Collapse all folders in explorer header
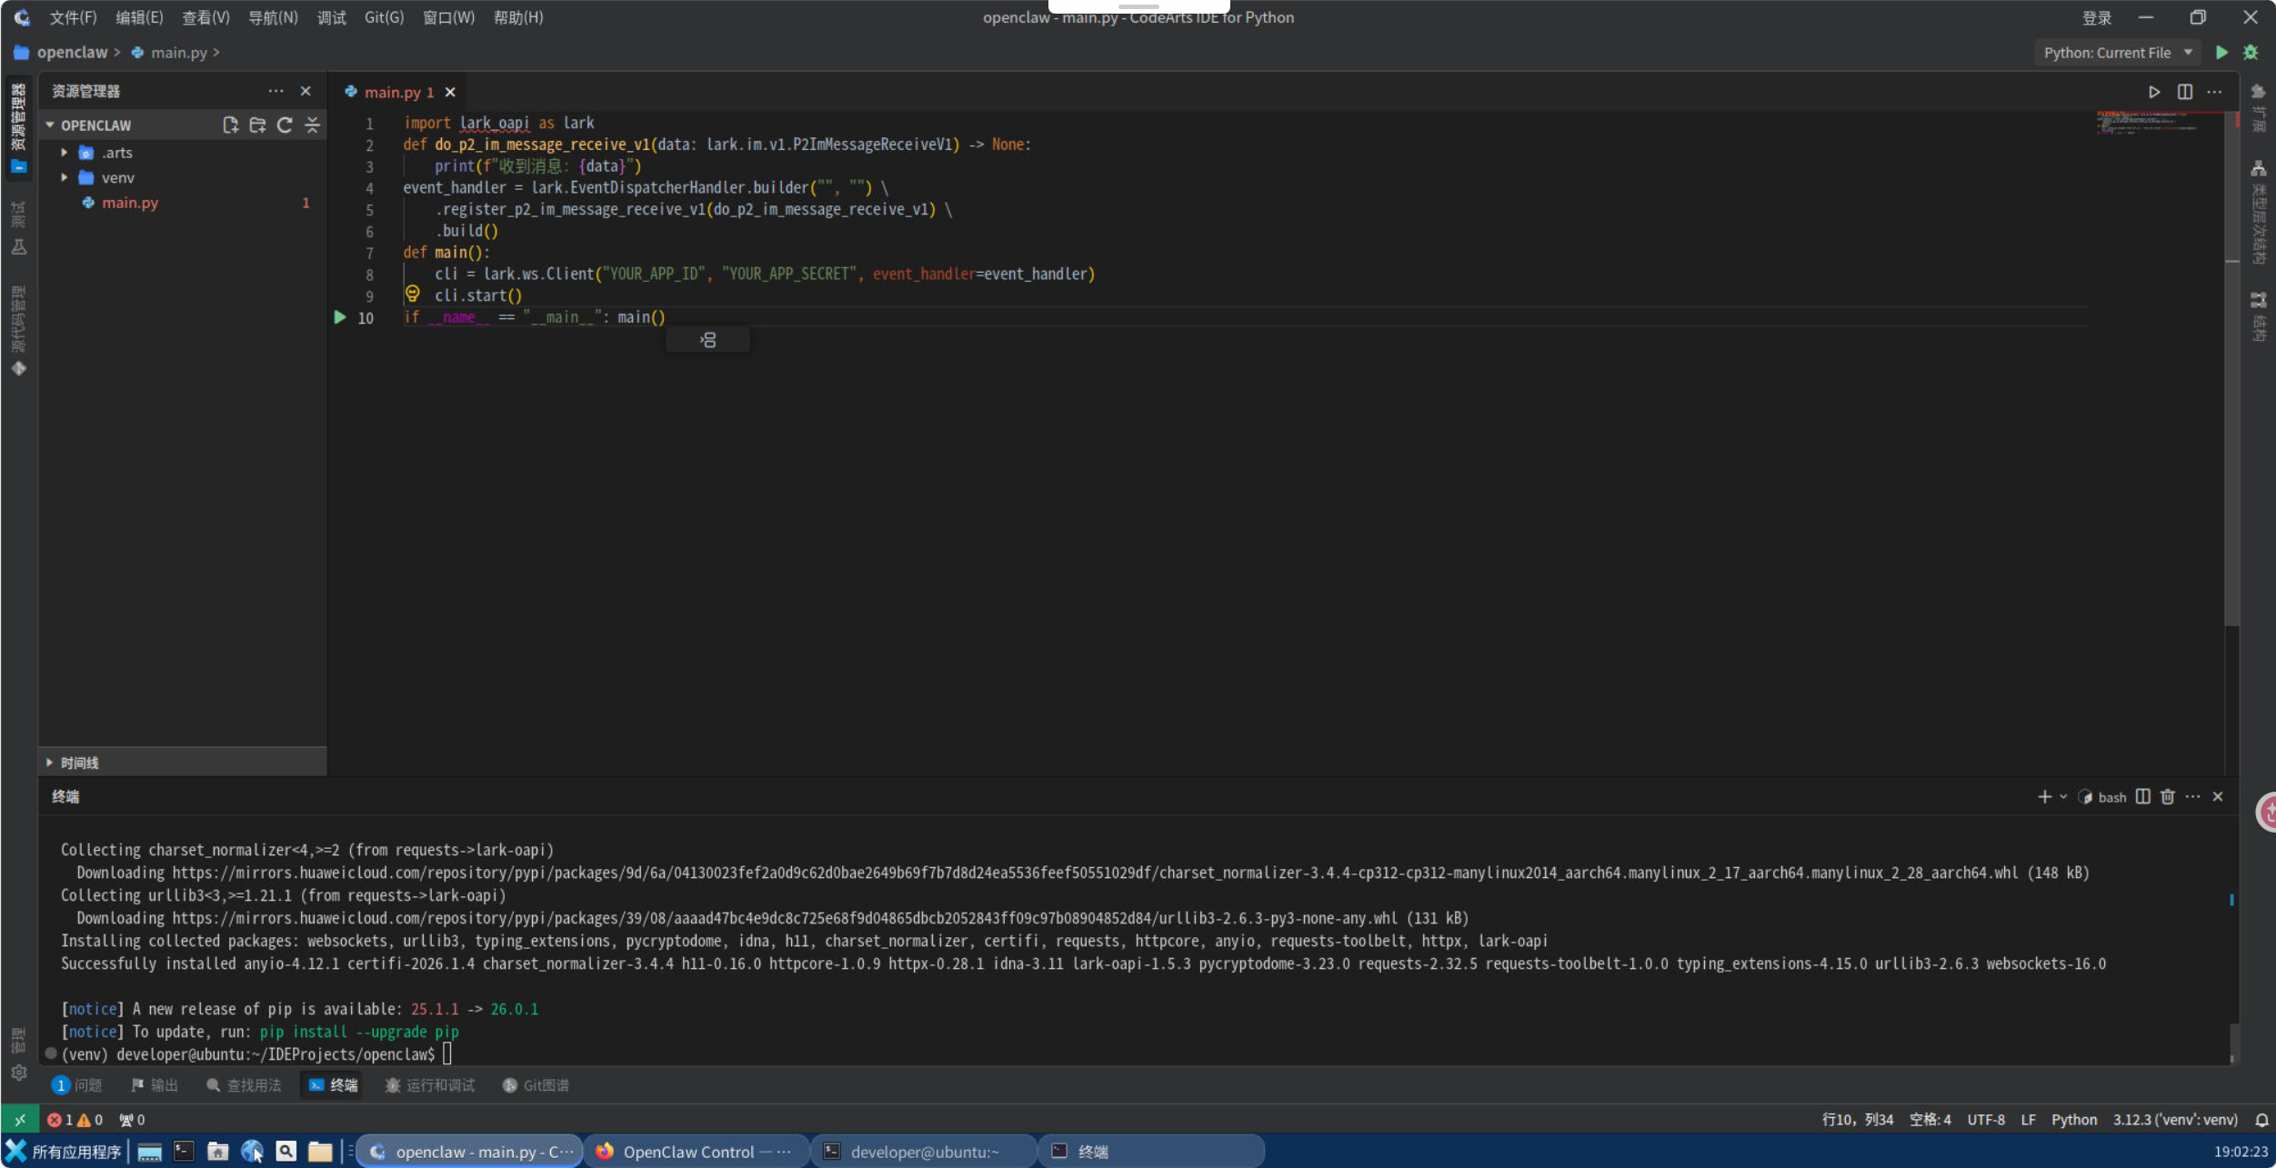Viewport: 2276px width, 1168px height. click(x=312, y=125)
